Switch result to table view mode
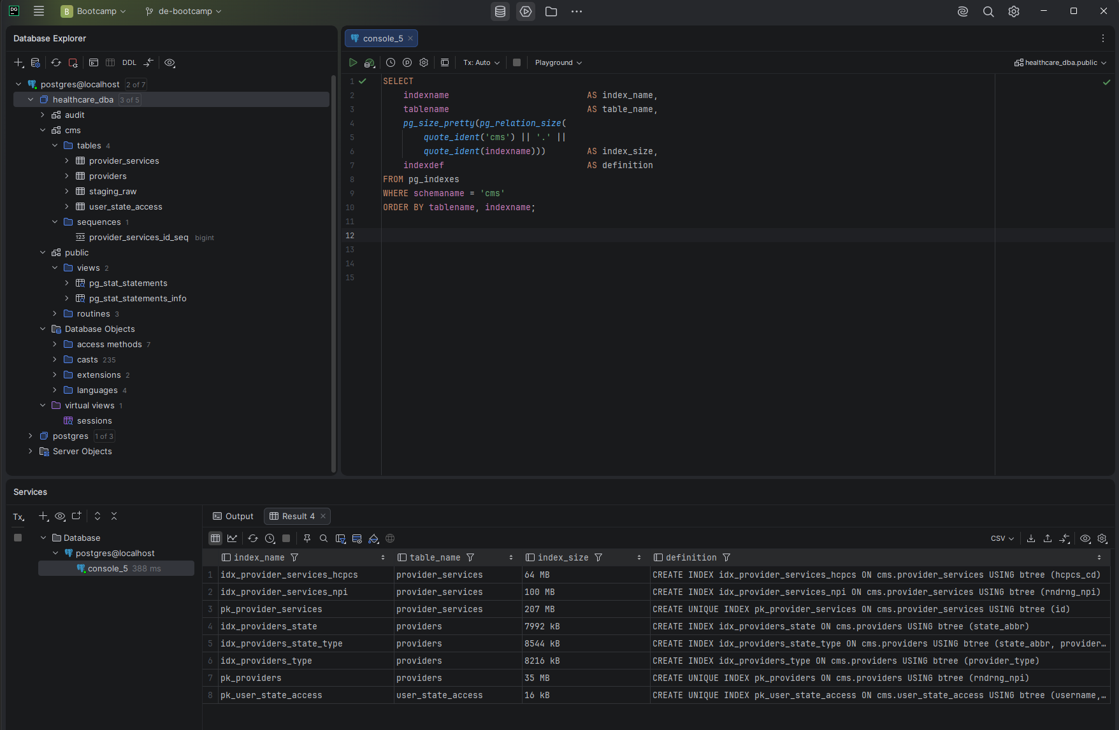 click(x=215, y=538)
